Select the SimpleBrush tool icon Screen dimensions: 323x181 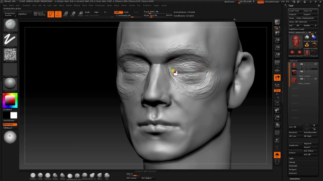[x=307, y=45]
